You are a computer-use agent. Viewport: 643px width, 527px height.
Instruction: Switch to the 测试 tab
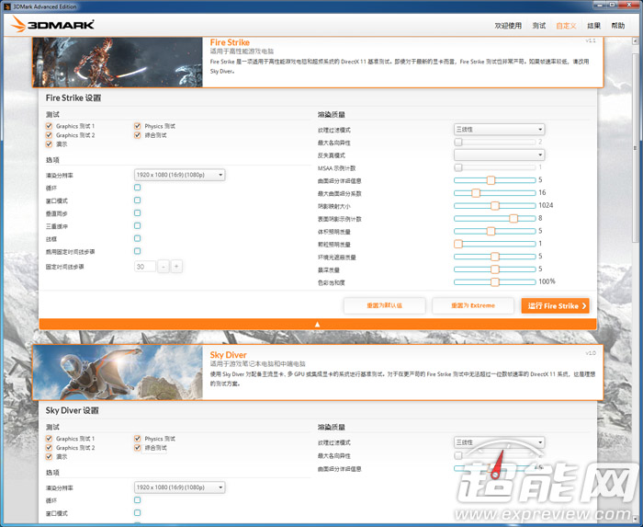tap(539, 26)
